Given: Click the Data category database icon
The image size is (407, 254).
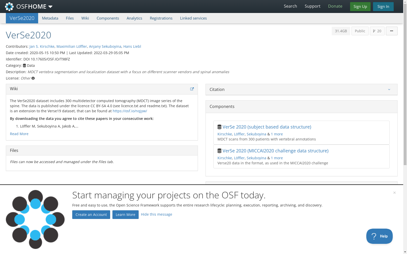Looking at the screenshot, I should coord(24,66).
